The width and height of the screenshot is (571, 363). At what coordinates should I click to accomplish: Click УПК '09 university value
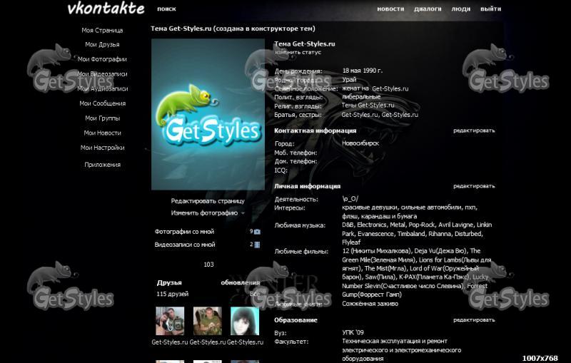click(353, 332)
